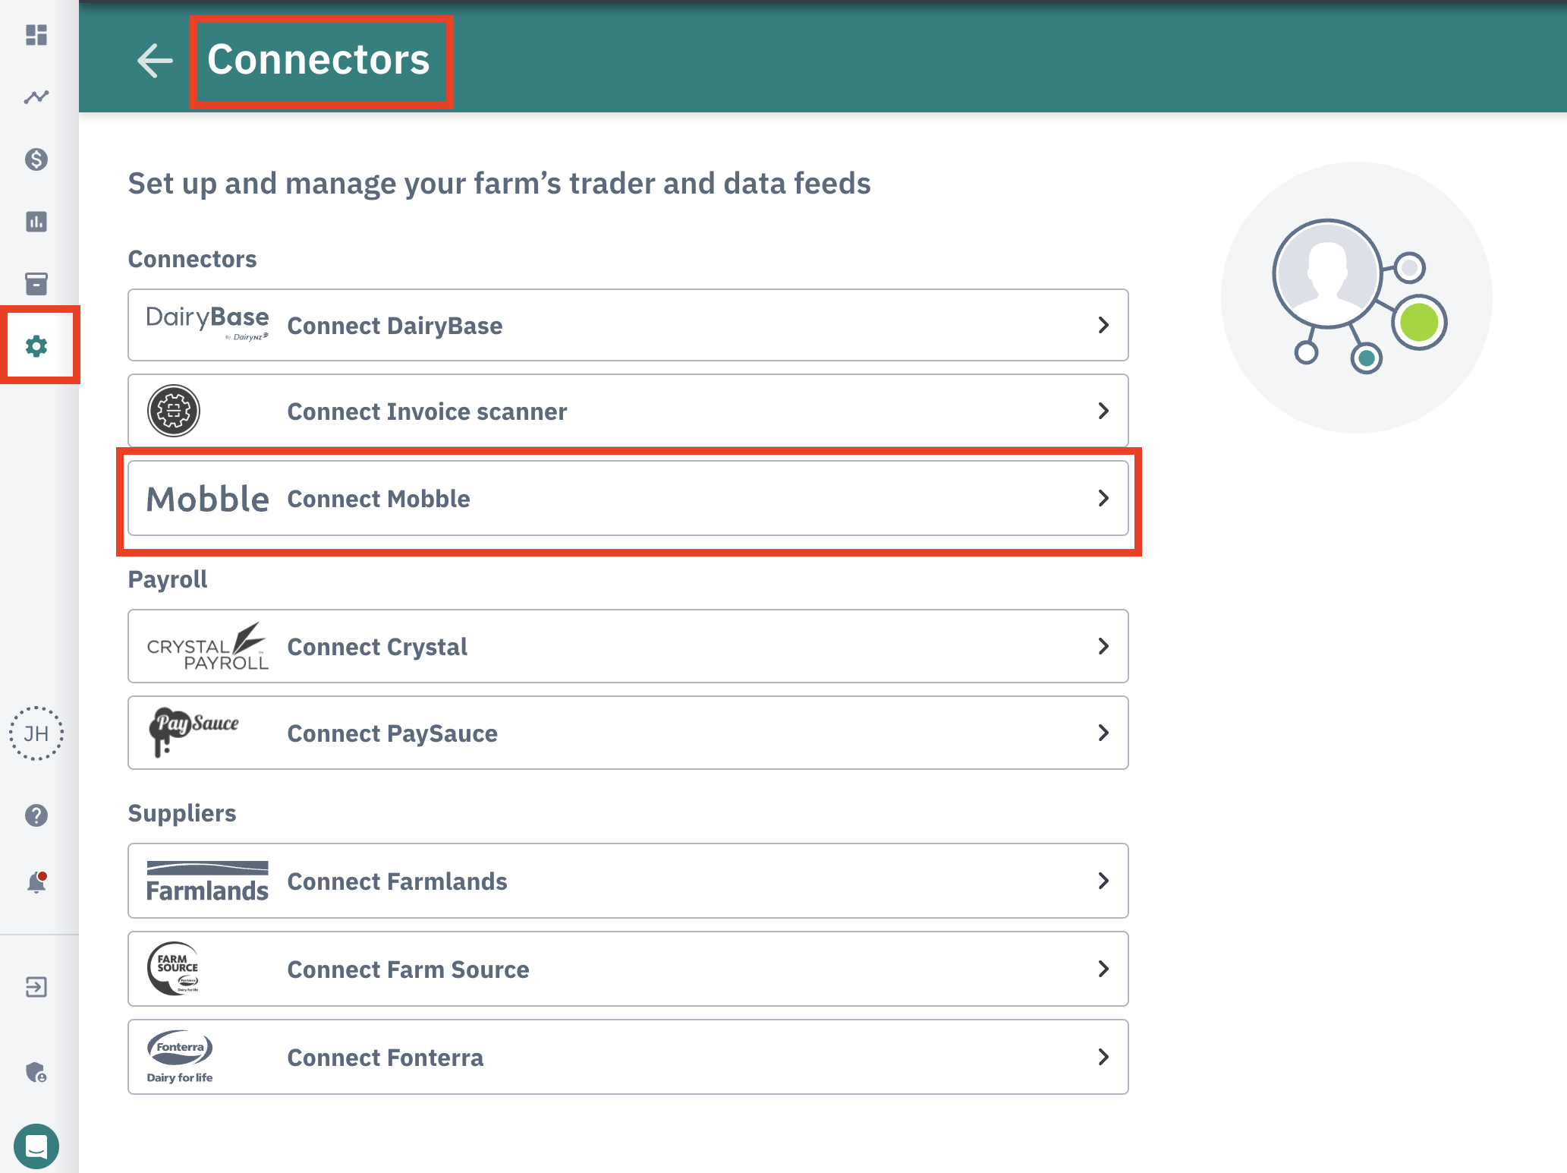Image resolution: width=1567 pixels, height=1173 pixels.
Task: Click the DairyBase logo
Action: coord(207,324)
